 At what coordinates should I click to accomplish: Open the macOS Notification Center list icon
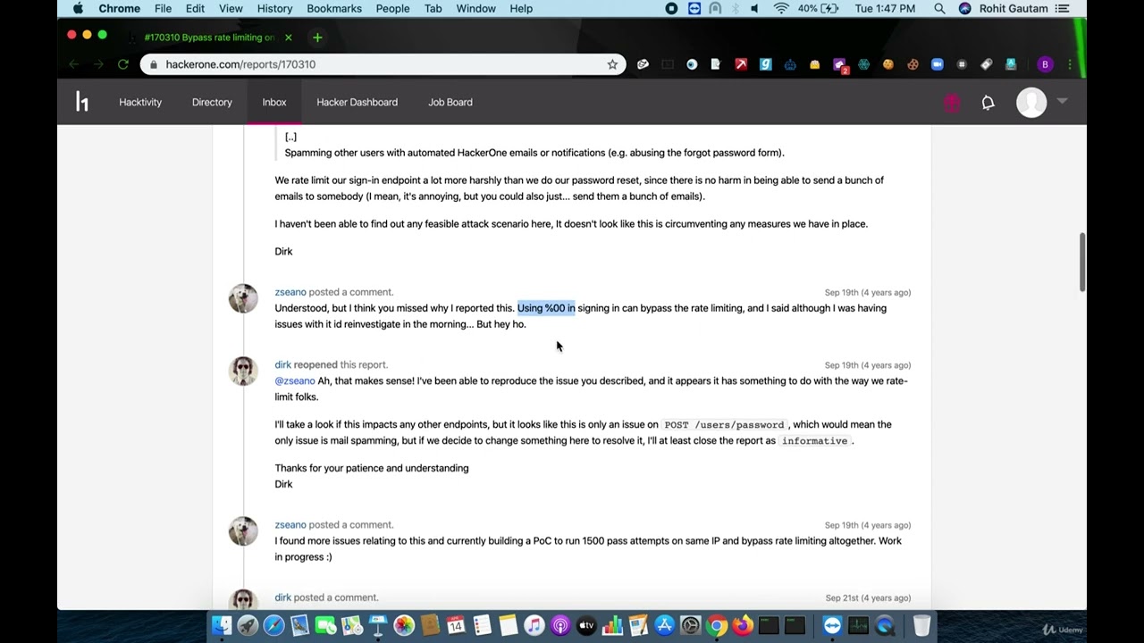[x=1063, y=8]
